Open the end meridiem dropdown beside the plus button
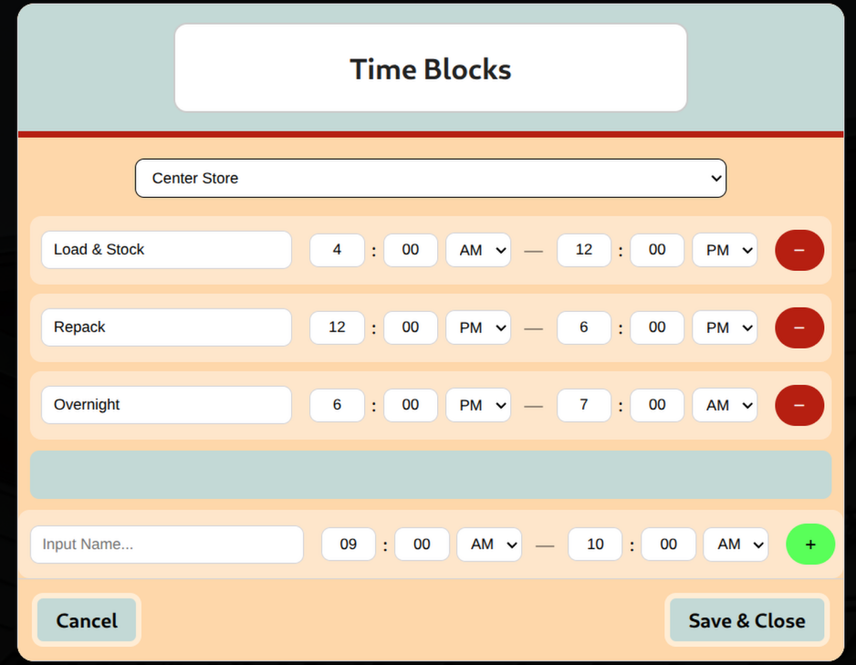Viewport: 856px width, 665px height. (736, 544)
